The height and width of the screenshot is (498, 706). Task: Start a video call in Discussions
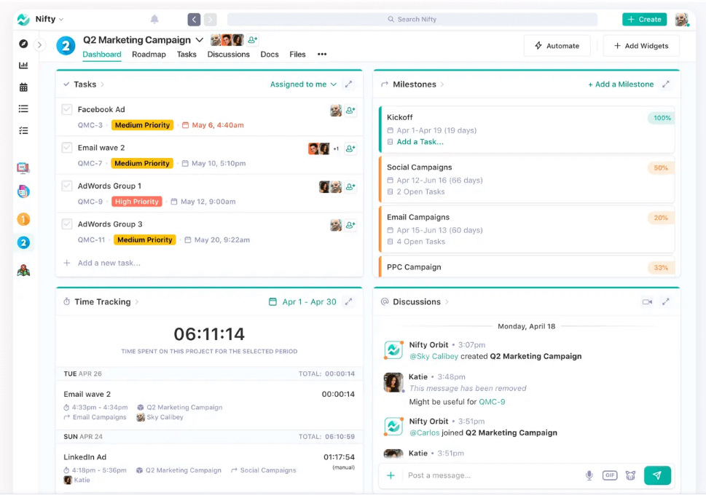click(648, 302)
